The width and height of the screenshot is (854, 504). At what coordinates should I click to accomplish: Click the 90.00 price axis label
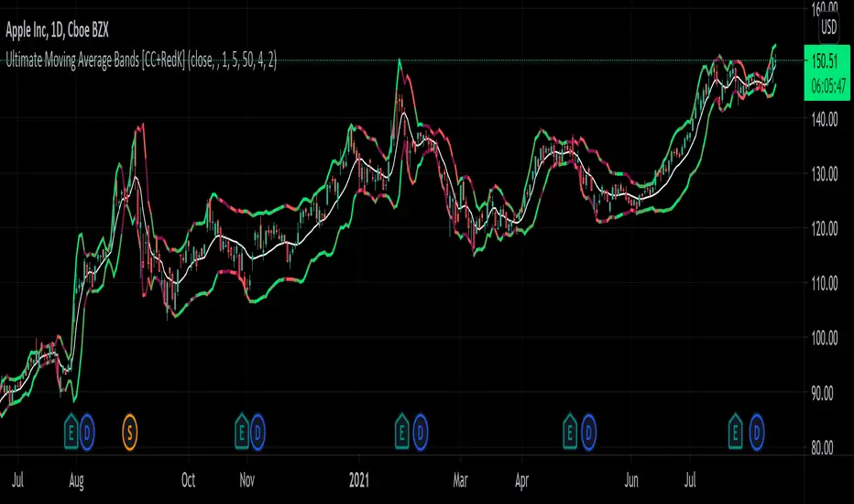click(823, 393)
